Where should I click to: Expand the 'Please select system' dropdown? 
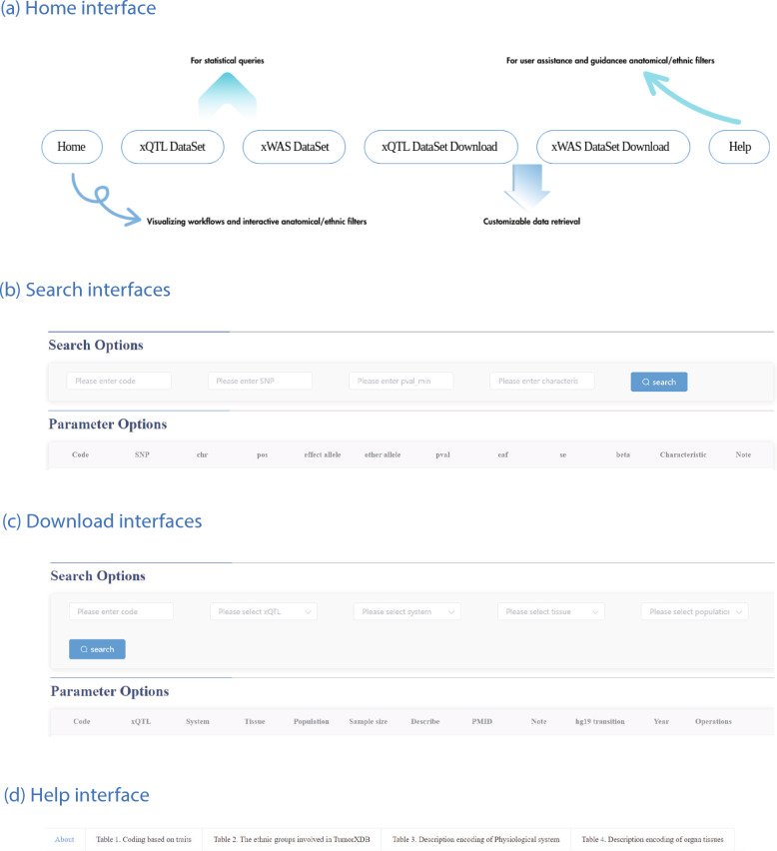tap(407, 611)
